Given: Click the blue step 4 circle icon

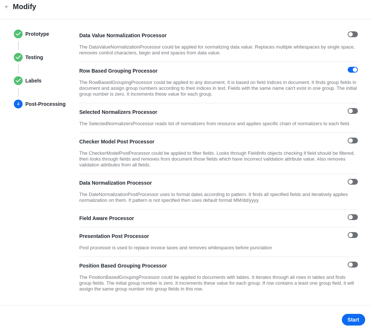Looking at the screenshot, I should coord(18,104).
